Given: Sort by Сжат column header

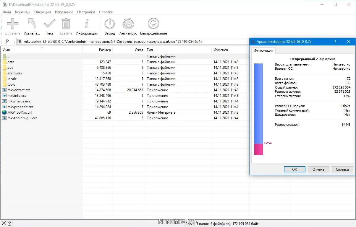Looking at the screenshot, I should (x=129, y=50).
